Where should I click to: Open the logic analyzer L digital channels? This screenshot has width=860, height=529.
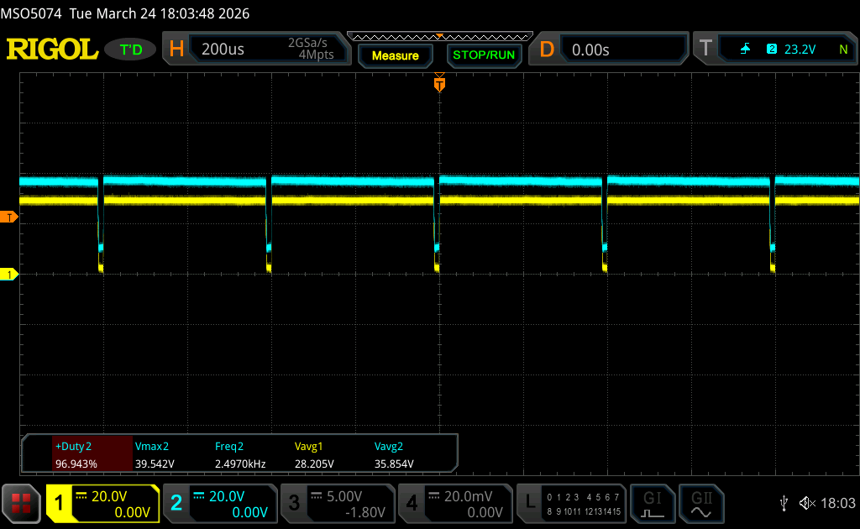pos(572,503)
